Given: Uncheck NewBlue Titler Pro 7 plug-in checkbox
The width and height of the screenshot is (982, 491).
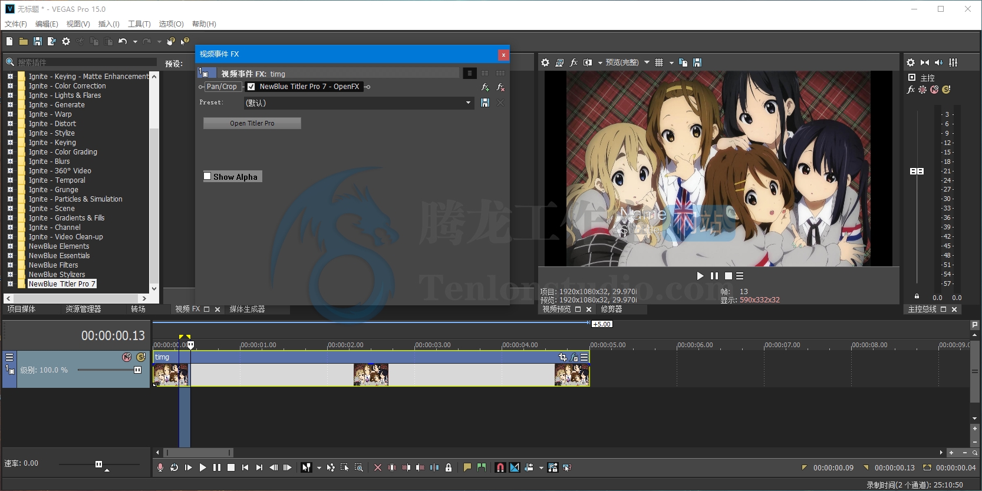Looking at the screenshot, I should tap(251, 87).
